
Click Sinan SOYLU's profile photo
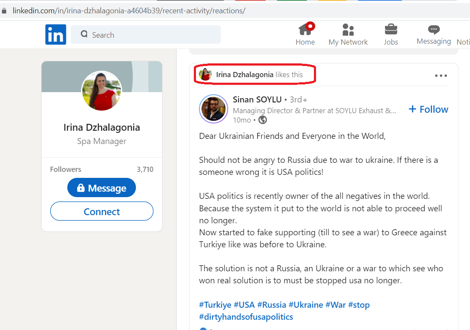214,109
